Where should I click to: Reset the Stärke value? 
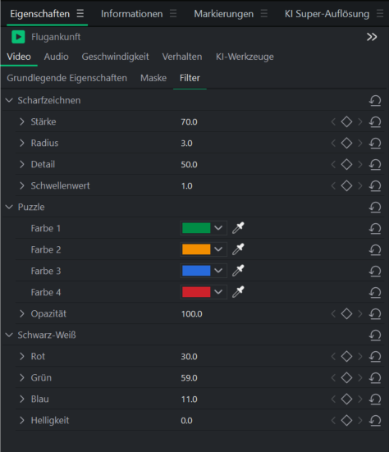(375, 122)
